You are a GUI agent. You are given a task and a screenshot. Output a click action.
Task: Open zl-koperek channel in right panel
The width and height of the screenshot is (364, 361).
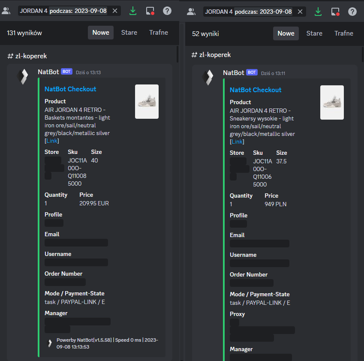pos(211,55)
